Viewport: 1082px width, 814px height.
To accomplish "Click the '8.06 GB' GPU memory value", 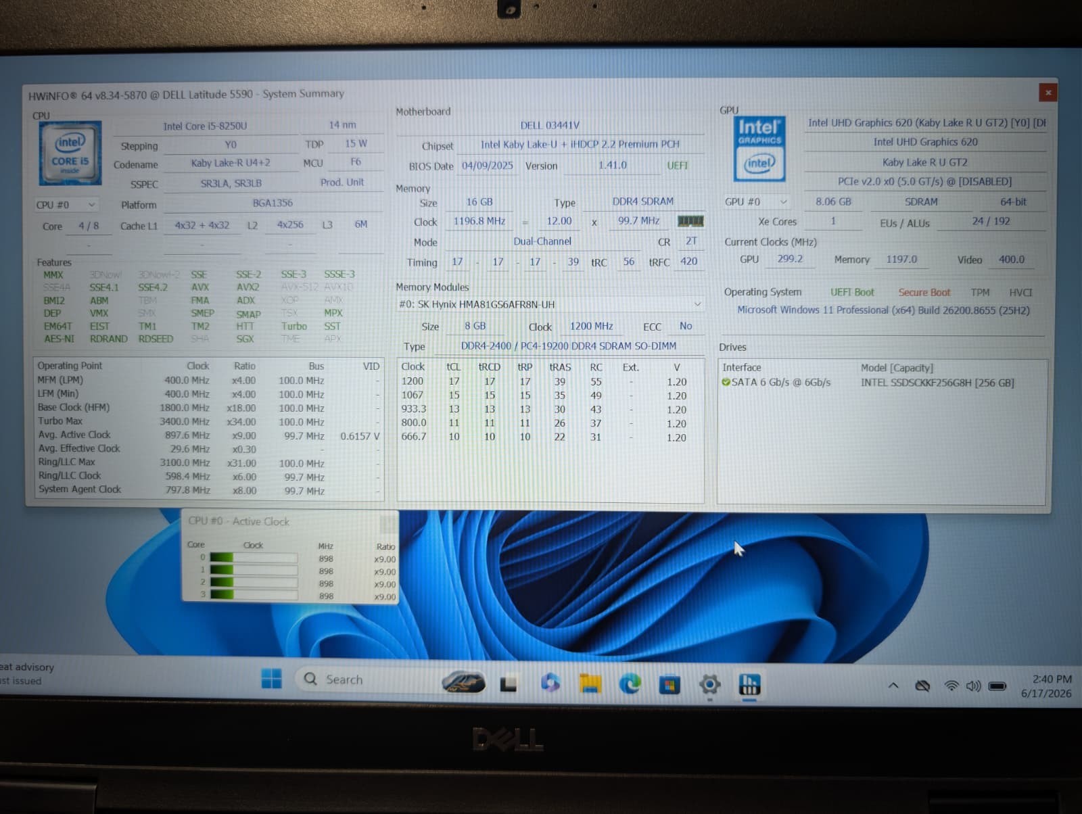I will [x=833, y=201].
